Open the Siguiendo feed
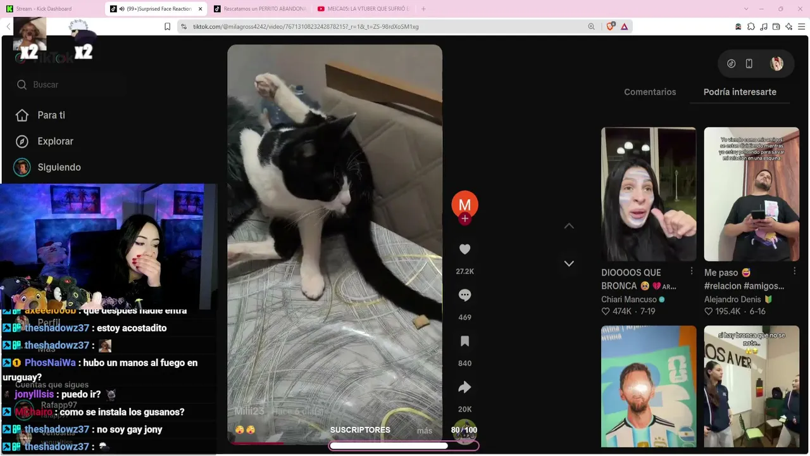Screen dimensions: 810x456 pyautogui.click(x=59, y=167)
